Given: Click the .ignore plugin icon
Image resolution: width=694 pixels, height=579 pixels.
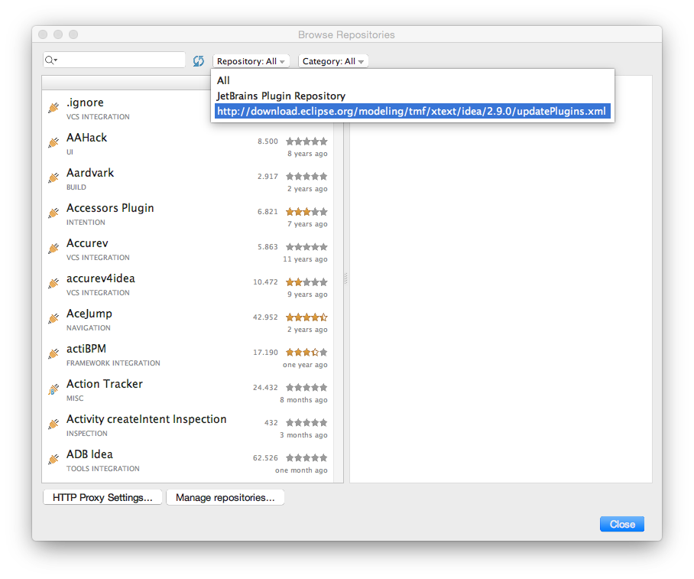Looking at the screenshot, I should [x=52, y=108].
